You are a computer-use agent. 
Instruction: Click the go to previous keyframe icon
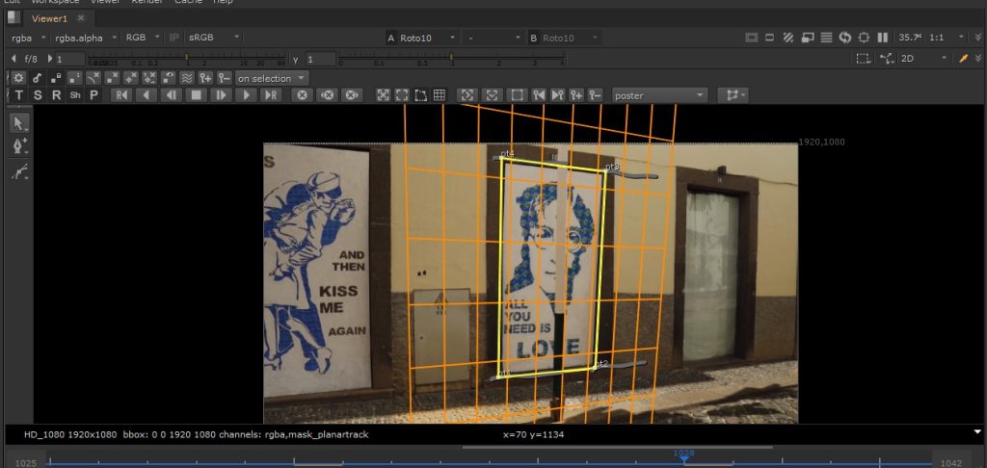tap(538, 95)
